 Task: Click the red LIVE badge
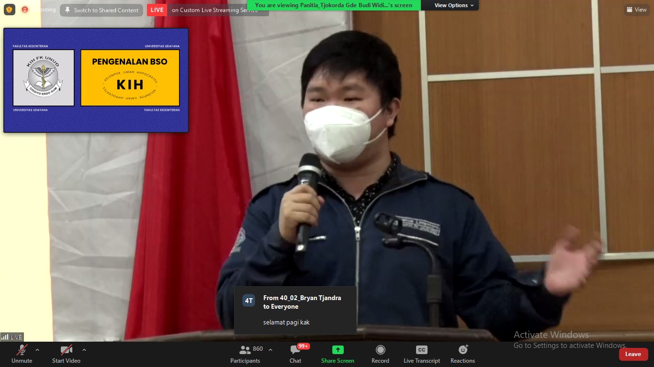(157, 10)
